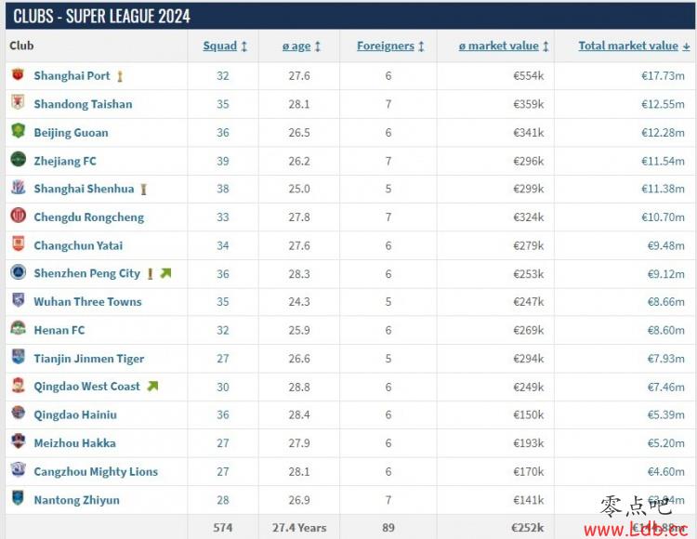Open Shanghai Port total value €17.73m link

point(663,76)
